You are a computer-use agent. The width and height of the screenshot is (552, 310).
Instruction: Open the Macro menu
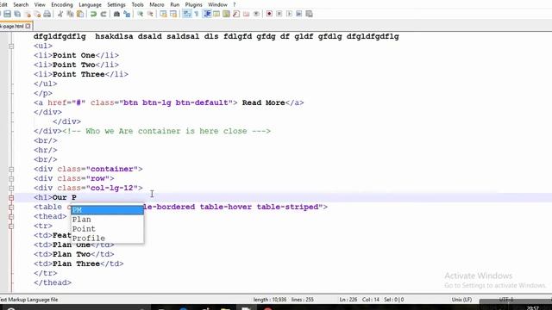(157, 4)
